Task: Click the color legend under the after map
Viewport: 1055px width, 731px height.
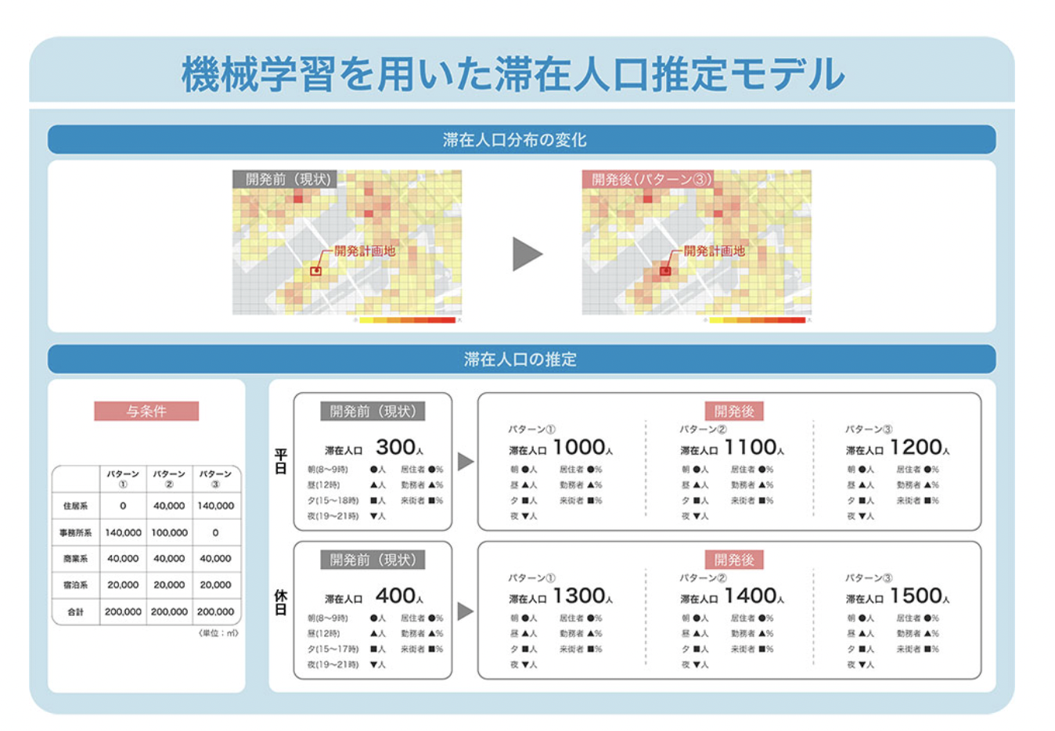Action: [x=757, y=319]
